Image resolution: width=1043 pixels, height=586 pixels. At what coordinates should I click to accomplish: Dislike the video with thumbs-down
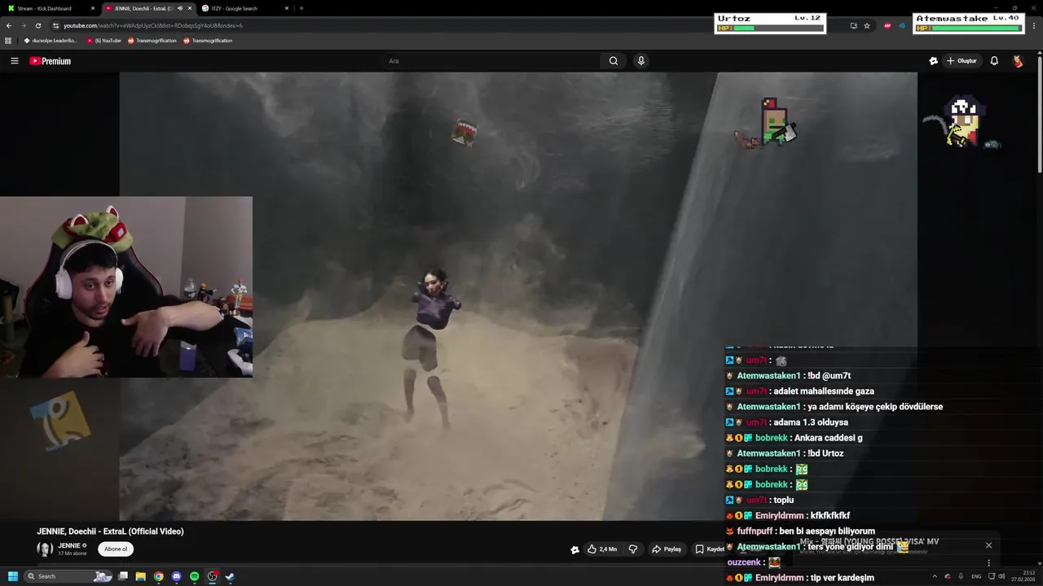633,549
